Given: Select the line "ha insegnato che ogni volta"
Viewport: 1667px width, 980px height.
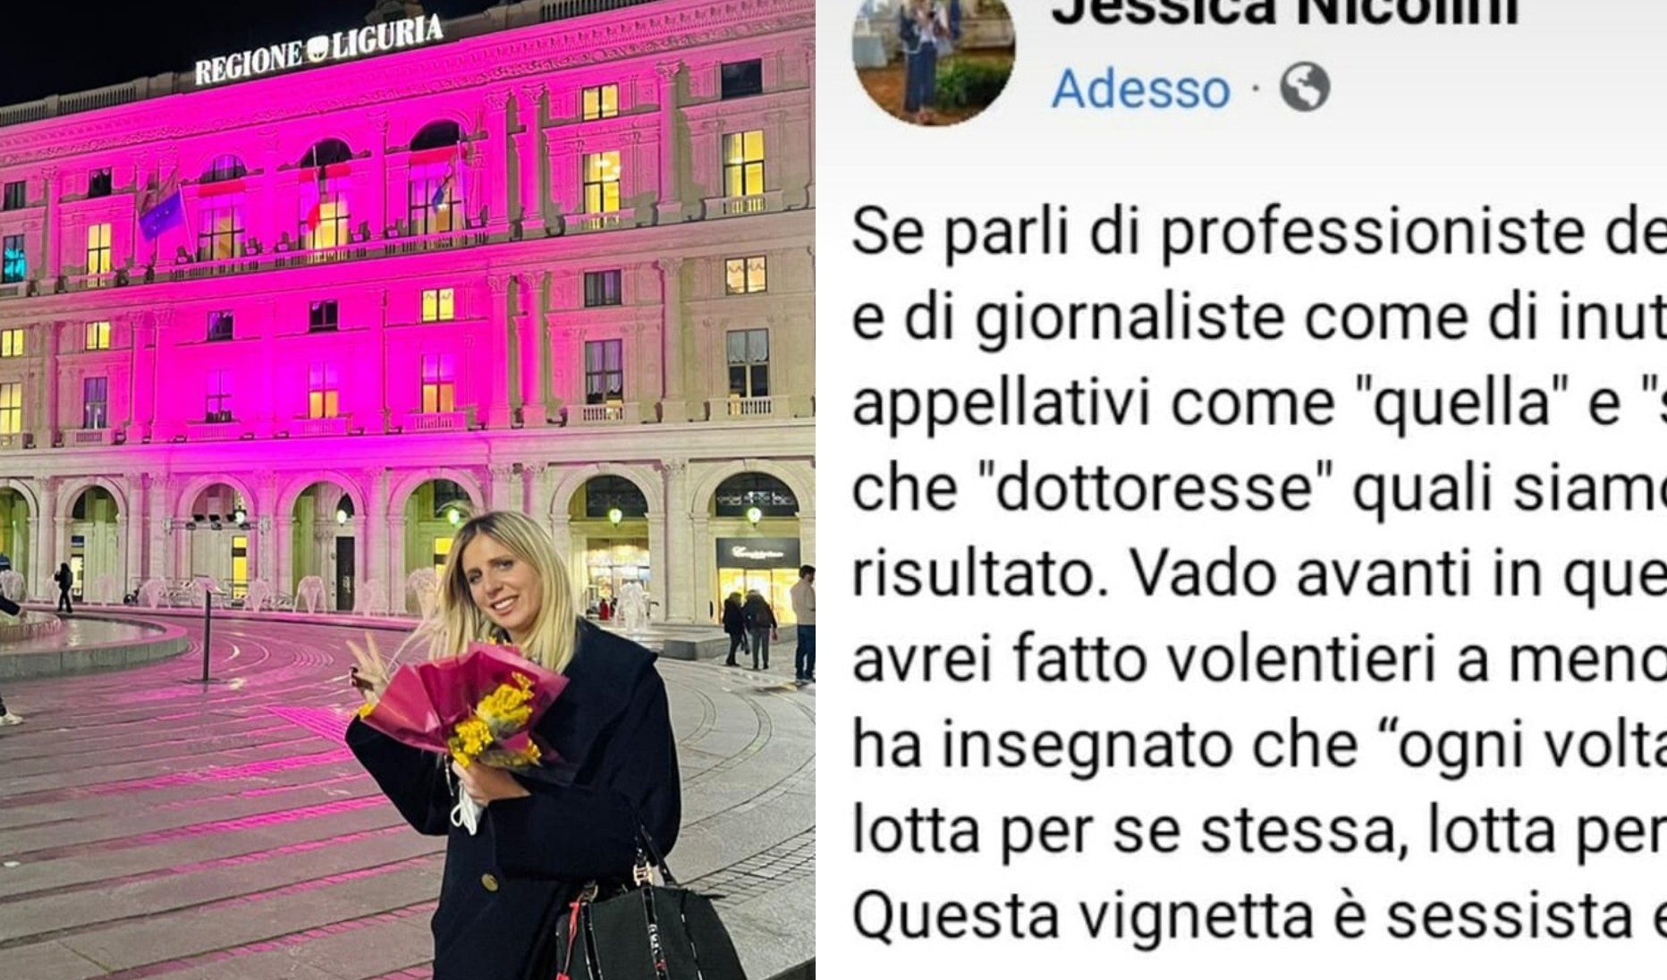Looking at the screenshot, I should pos(1259,746).
